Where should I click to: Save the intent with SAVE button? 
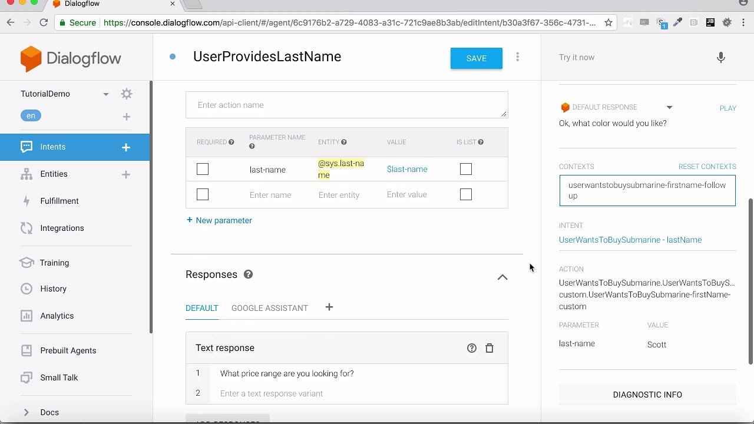[x=477, y=58]
